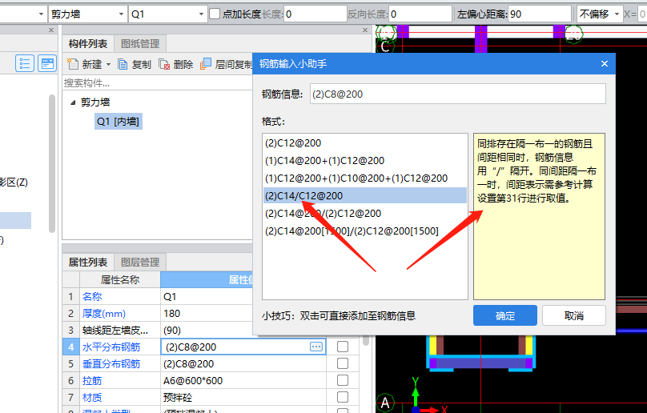Open the ellipsis button in 水平分布钢筋 cell
The image size is (647, 413).
click(316, 347)
